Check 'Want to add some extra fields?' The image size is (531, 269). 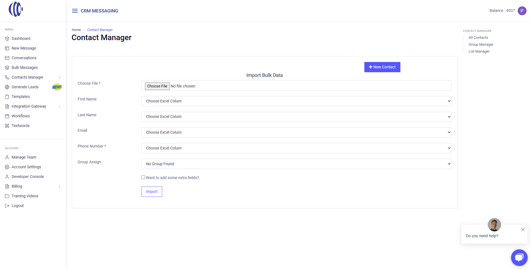143,177
